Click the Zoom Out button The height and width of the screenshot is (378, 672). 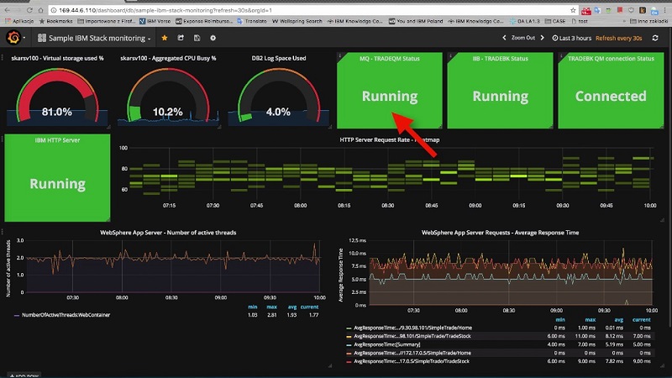click(x=522, y=38)
